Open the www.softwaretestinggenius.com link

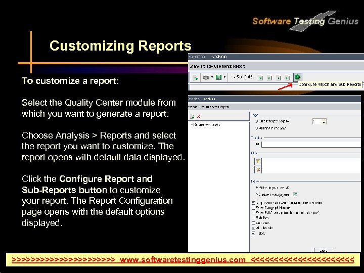pyautogui.click(x=183, y=259)
